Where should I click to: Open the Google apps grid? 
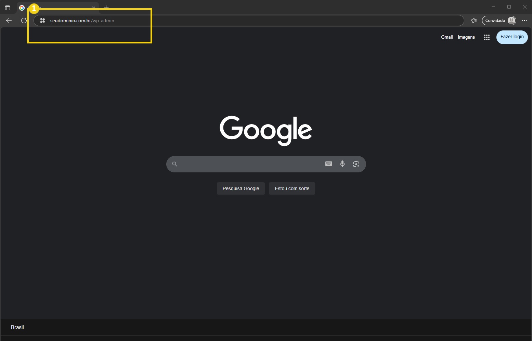(487, 37)
